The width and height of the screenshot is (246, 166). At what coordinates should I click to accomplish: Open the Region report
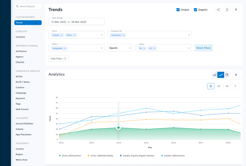point(19,154)
